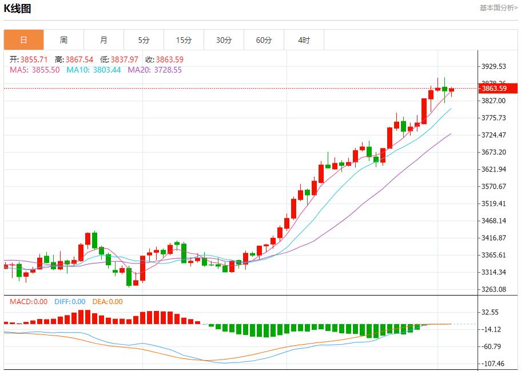Click the latest candlestick on the chart
Viewport: 521px width, 371px height.
click(450, 90)
